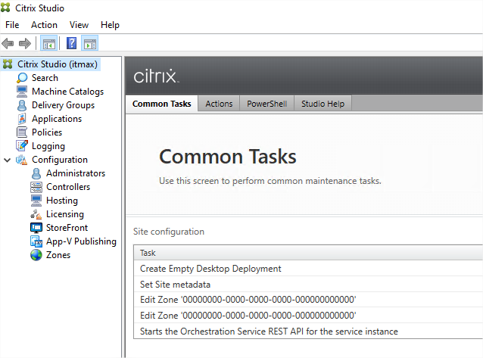Click the Back arrow toolbar icon
Viewport: 483px width, 358px height.
point(8,43)
